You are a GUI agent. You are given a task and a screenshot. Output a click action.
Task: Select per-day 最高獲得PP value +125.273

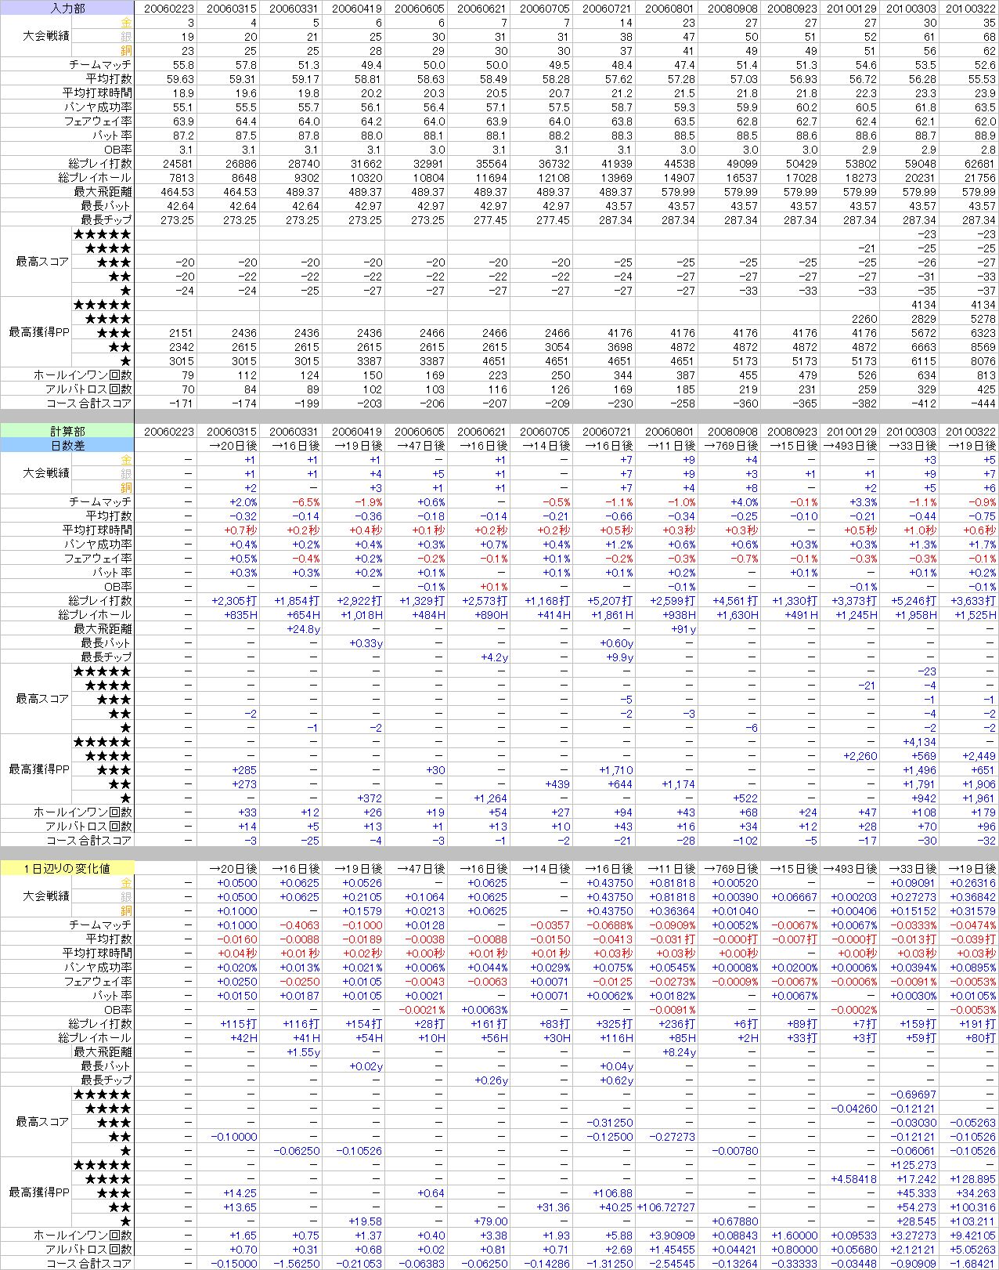coord(914,1165)
